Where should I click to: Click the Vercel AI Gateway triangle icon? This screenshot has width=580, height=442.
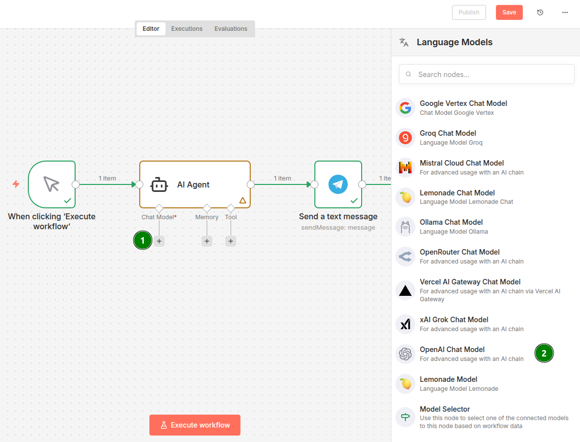(405, 290)
